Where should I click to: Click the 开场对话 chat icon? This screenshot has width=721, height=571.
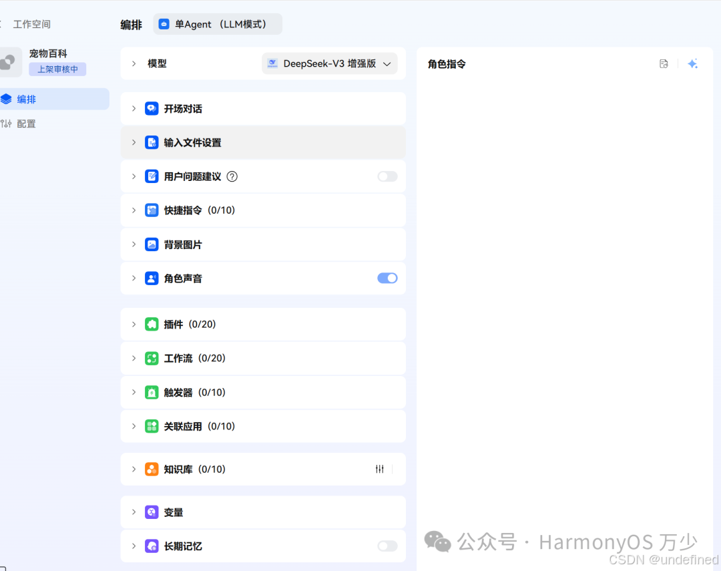[152, 109]
